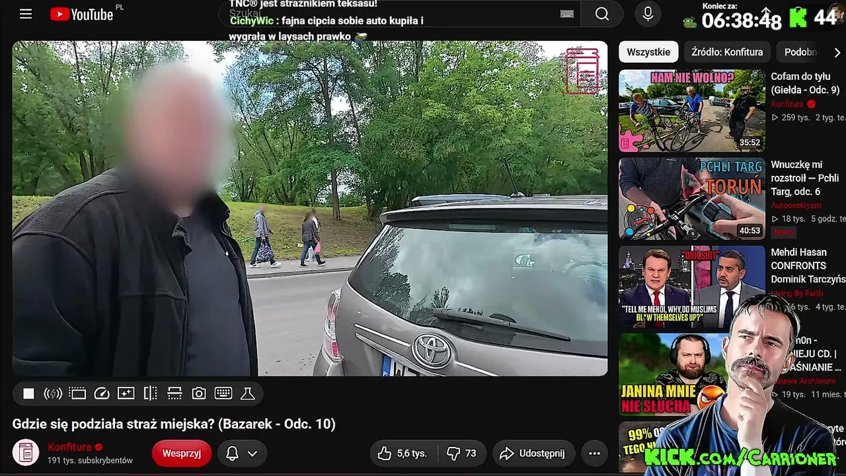Click the main video player area
The width and height of the screenshot is (846, 476).
pos(310,209)
